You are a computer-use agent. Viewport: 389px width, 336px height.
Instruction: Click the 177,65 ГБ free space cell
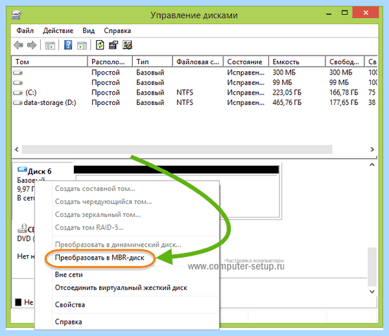344,102
